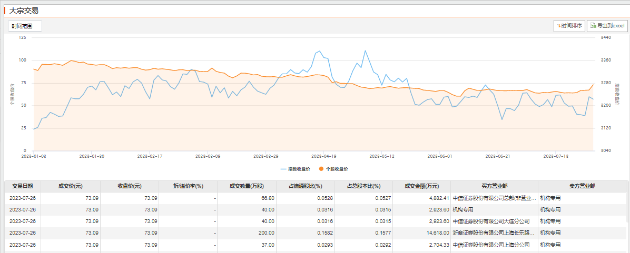The height and width of the screenshot is (253, 630).
Task: Click the 0.0292 total share ratio cell
Action: tap(364, 245)
